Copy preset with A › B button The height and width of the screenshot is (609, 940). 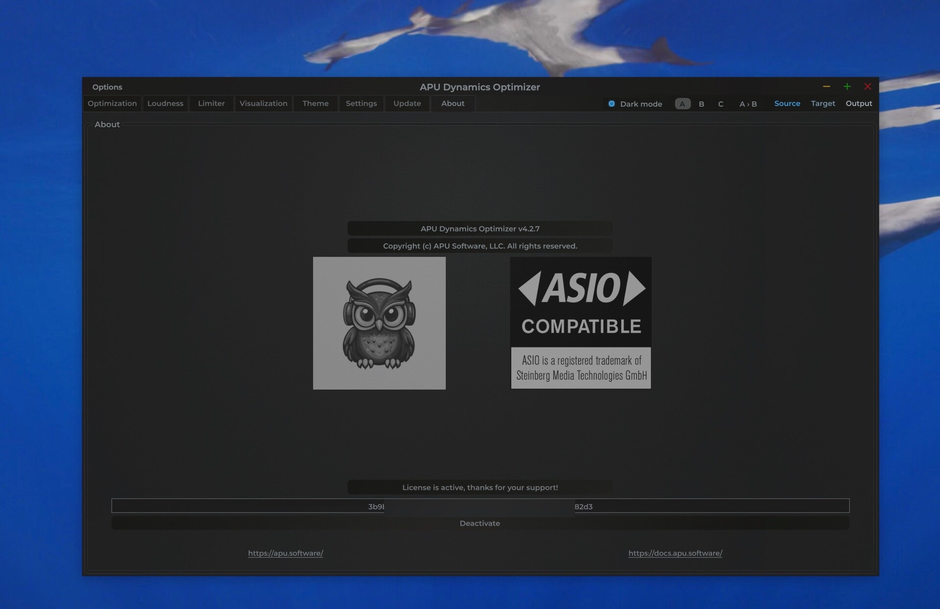(748, 104)
